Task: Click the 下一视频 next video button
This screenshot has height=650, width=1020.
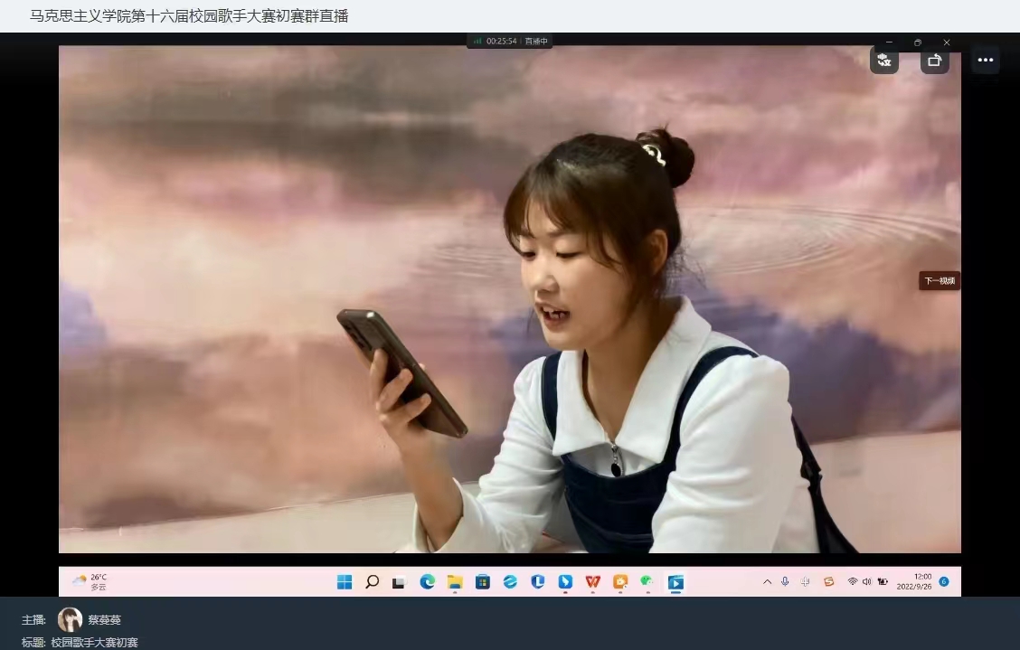Action: pyautogui.click(x=939, y=281)
